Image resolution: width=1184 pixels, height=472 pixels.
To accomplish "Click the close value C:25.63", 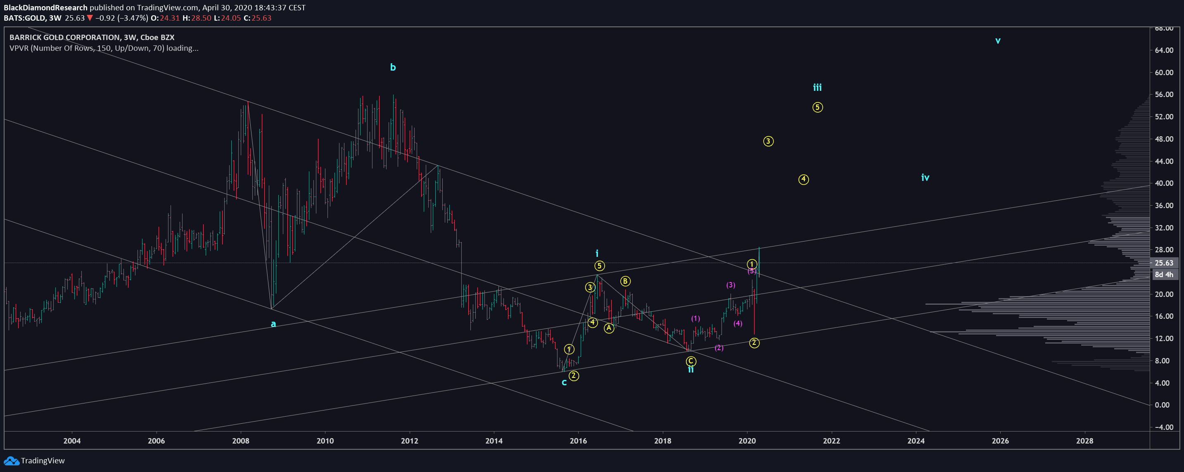I will pos(257,18).
